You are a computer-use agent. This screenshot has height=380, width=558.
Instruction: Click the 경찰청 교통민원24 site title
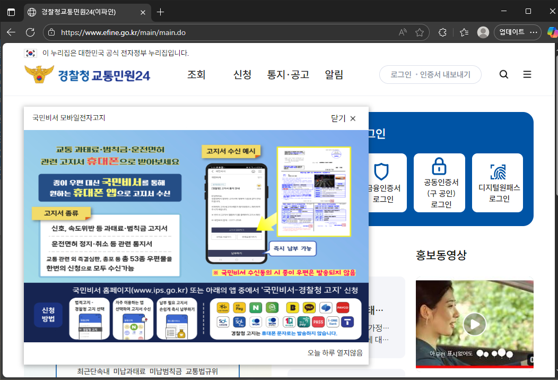pyautogui.click(x=104, y=75)
